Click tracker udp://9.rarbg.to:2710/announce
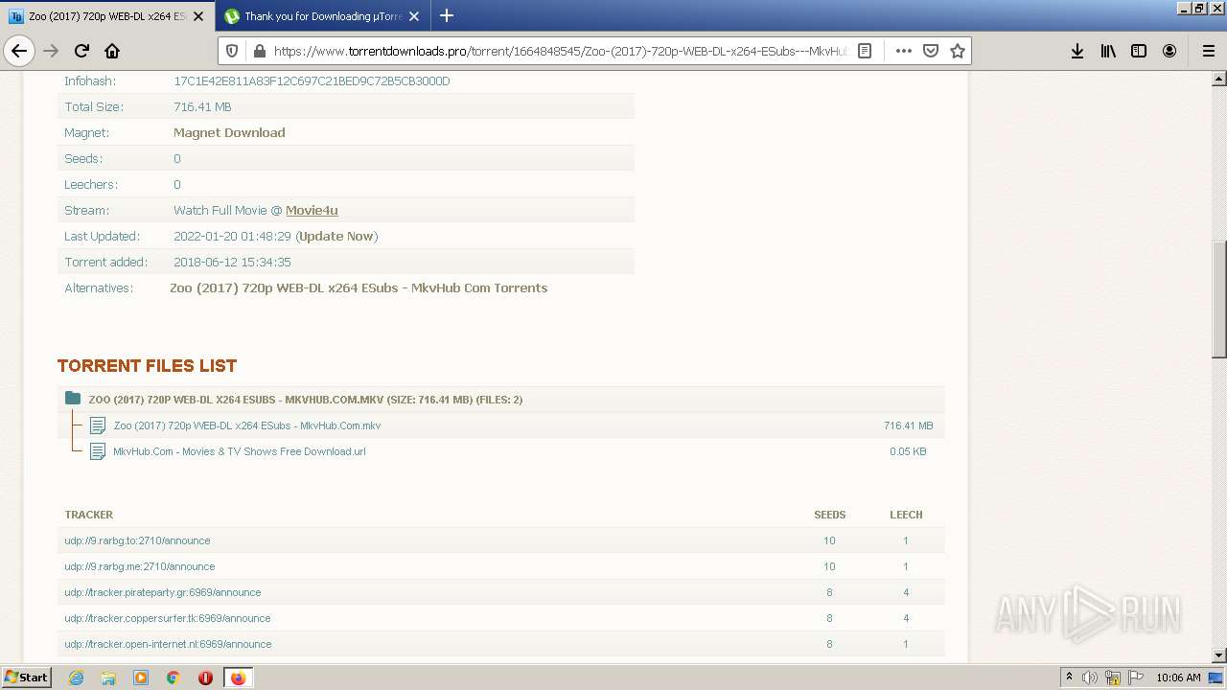 pyautogui.click(x=137, y=540)
